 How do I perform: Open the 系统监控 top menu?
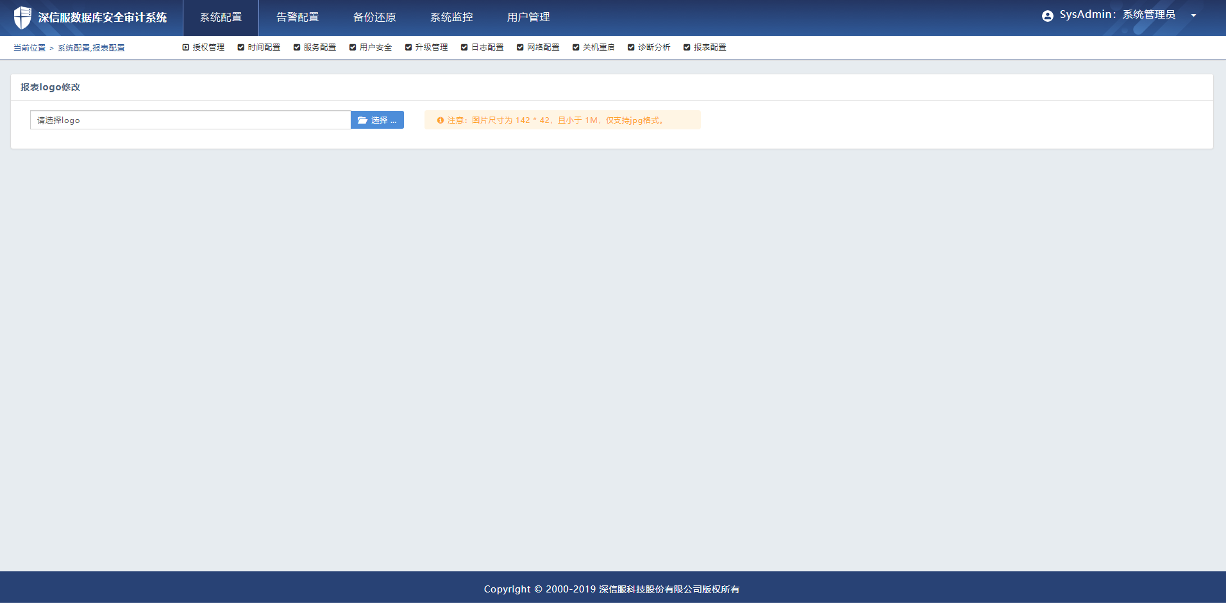[x=451, y=17]
